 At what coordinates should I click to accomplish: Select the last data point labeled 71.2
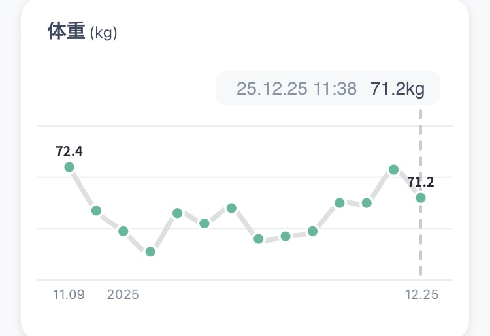click(x=421, y=198)
